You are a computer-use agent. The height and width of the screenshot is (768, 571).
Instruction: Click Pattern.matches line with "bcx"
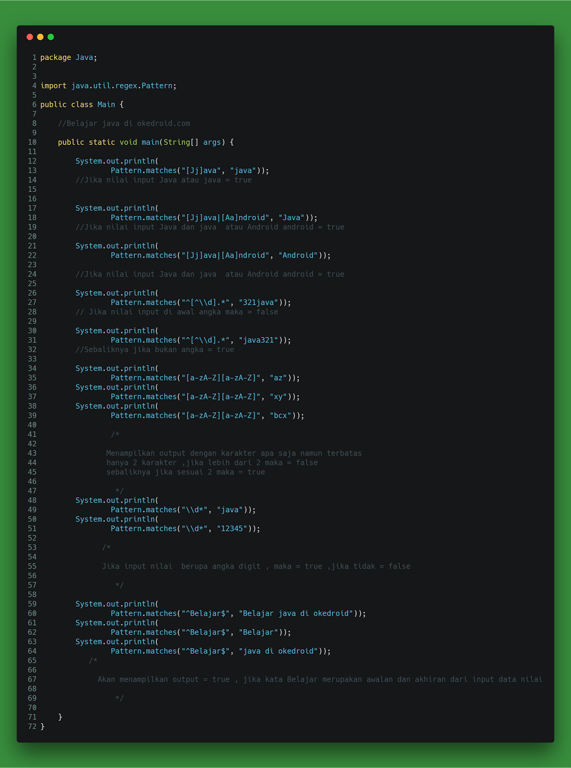pyautogui.click(x=208, y=416)
